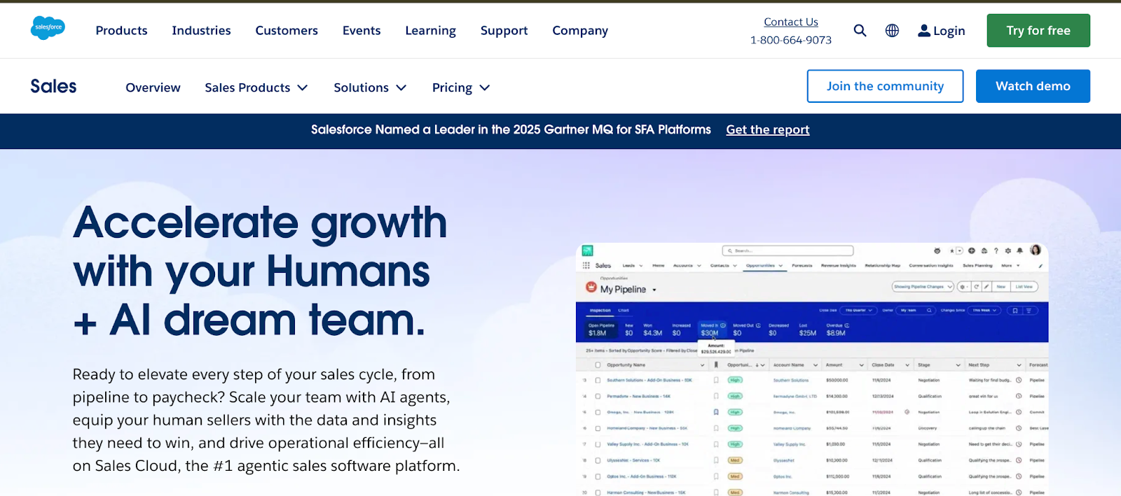
Task: Click the info icon beside Overdue
Action: 847,325
